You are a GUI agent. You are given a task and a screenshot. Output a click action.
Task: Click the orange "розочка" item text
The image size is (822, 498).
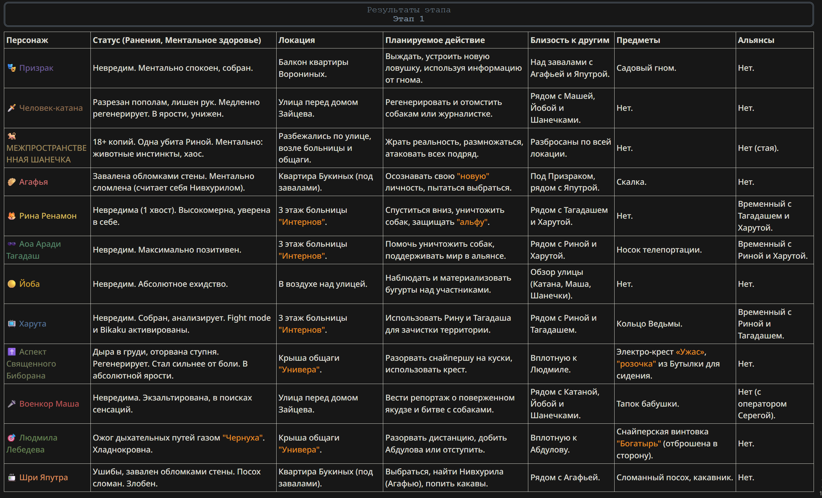(636, 364)
